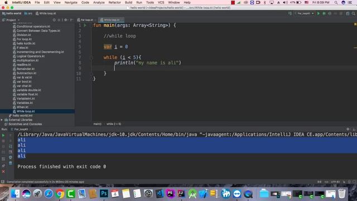Click the Build project icon left of run configuration
Image resolution: width=357 pixels, height=201 pixels.
[290, 13]
